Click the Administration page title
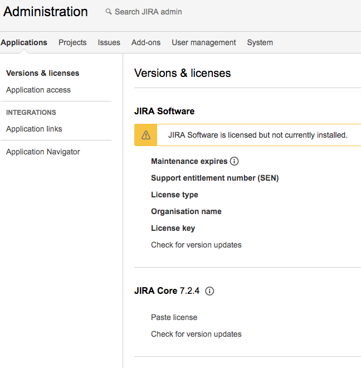Image resolution: width=361 pixels, height=368 pixels. click(46, 12)
